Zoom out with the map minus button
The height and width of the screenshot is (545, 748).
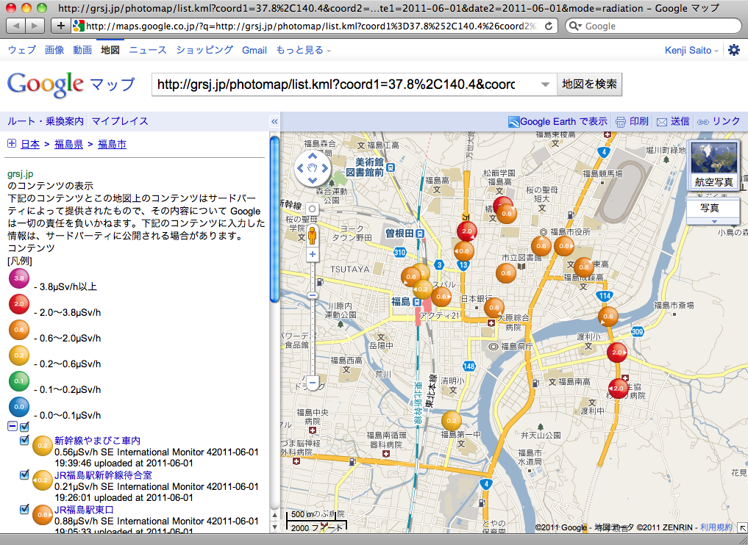tap(312, 383)
